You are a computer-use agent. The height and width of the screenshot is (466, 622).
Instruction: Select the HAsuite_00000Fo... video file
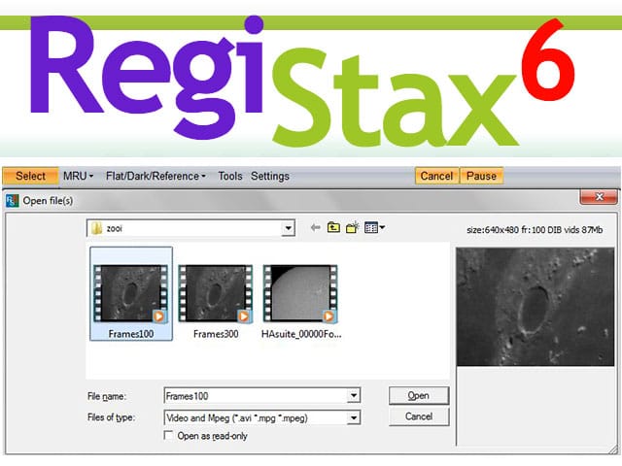300,294
